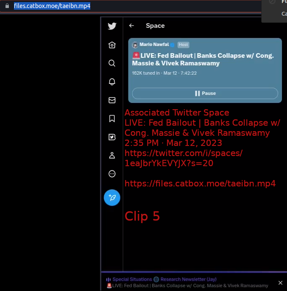The image size is (287, 291).
Task: Click the blue compose Tweet button
Action: click(112, 198)
